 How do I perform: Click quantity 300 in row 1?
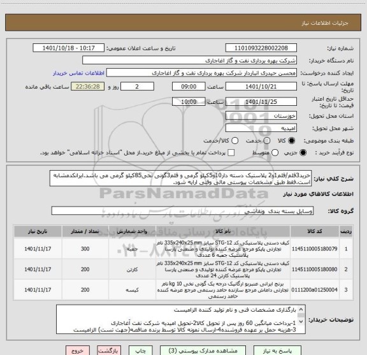click(x=85, y=249)
